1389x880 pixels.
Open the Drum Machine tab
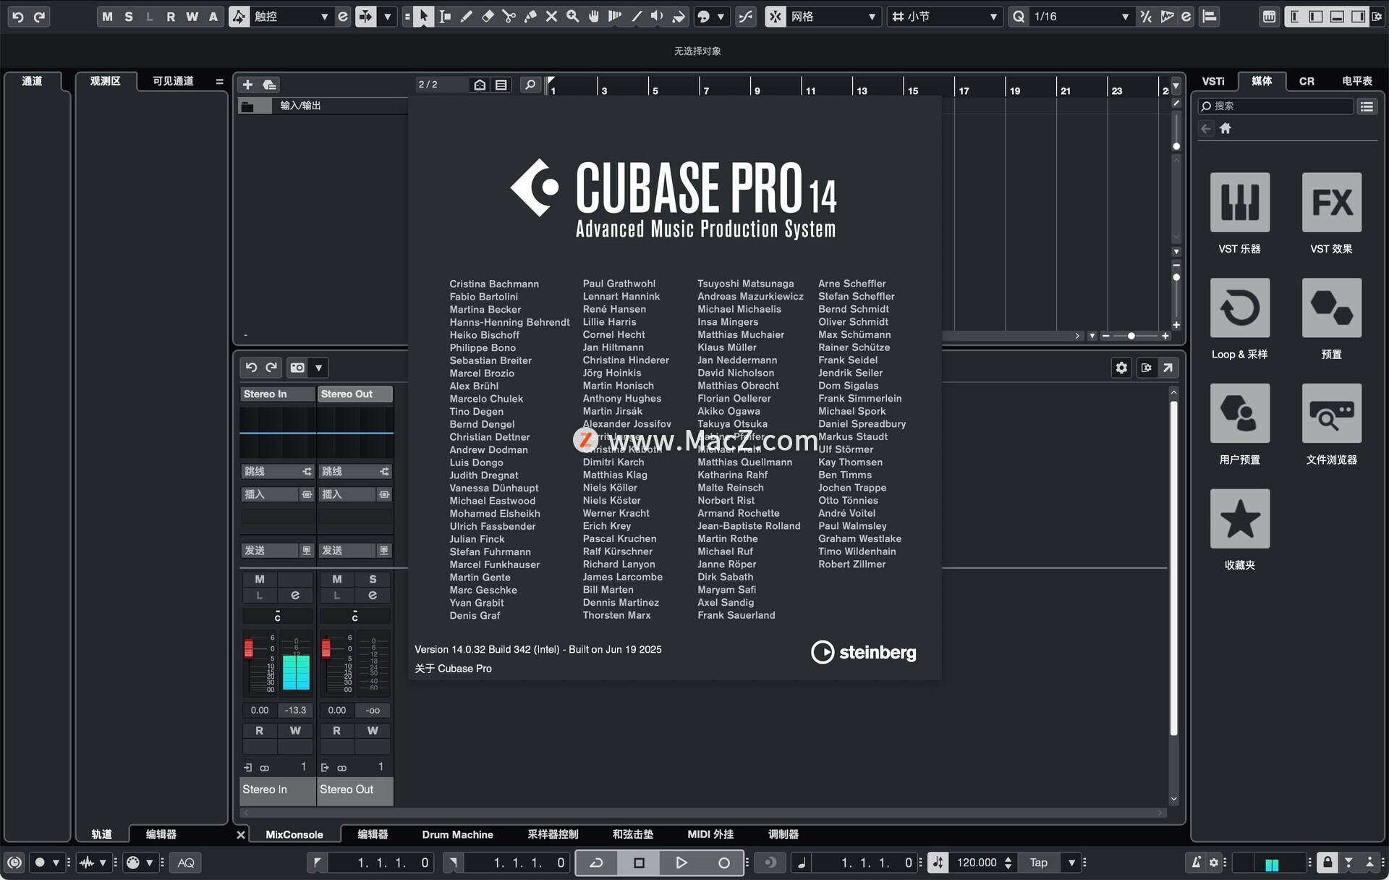[x=457, y=834]
